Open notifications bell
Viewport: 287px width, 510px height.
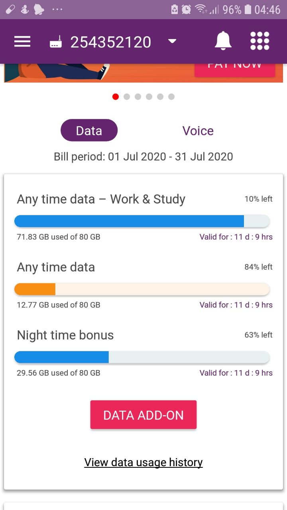pos(223,41)
